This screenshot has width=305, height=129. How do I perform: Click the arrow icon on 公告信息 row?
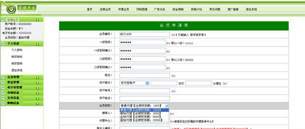pos(37,98)
